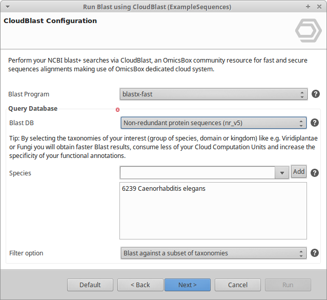Maximize the dialog with the plus icon
Image resolution: width=327 pixels, height=300 pixels.
(308, 7)
